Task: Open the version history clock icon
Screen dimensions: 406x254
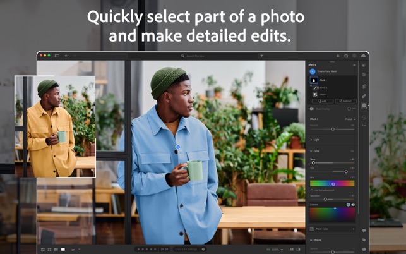Action: click(x=364, y=117)
